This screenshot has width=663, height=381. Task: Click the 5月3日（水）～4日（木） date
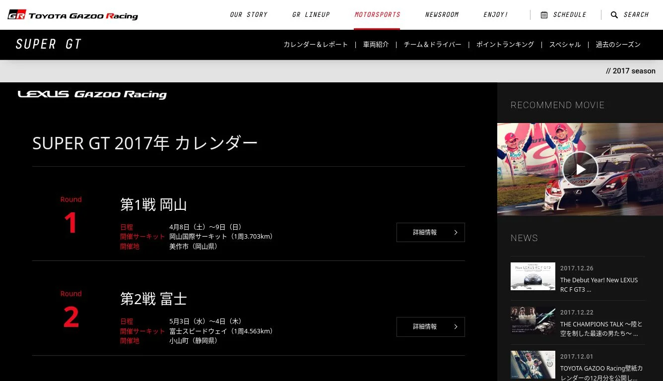coord(207,321)
